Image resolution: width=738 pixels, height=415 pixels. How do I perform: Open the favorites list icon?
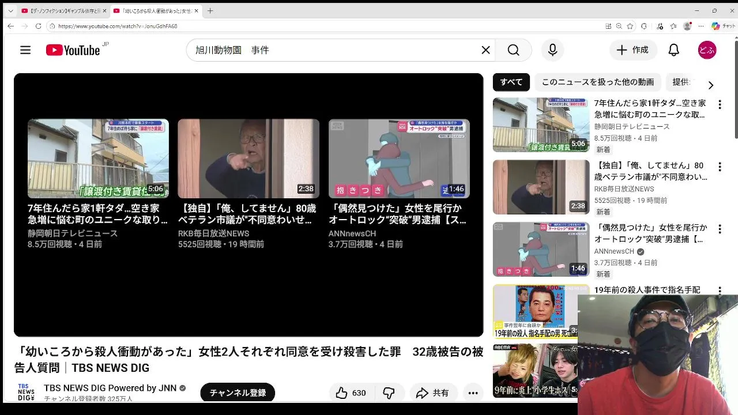click(x=673, y=26)
